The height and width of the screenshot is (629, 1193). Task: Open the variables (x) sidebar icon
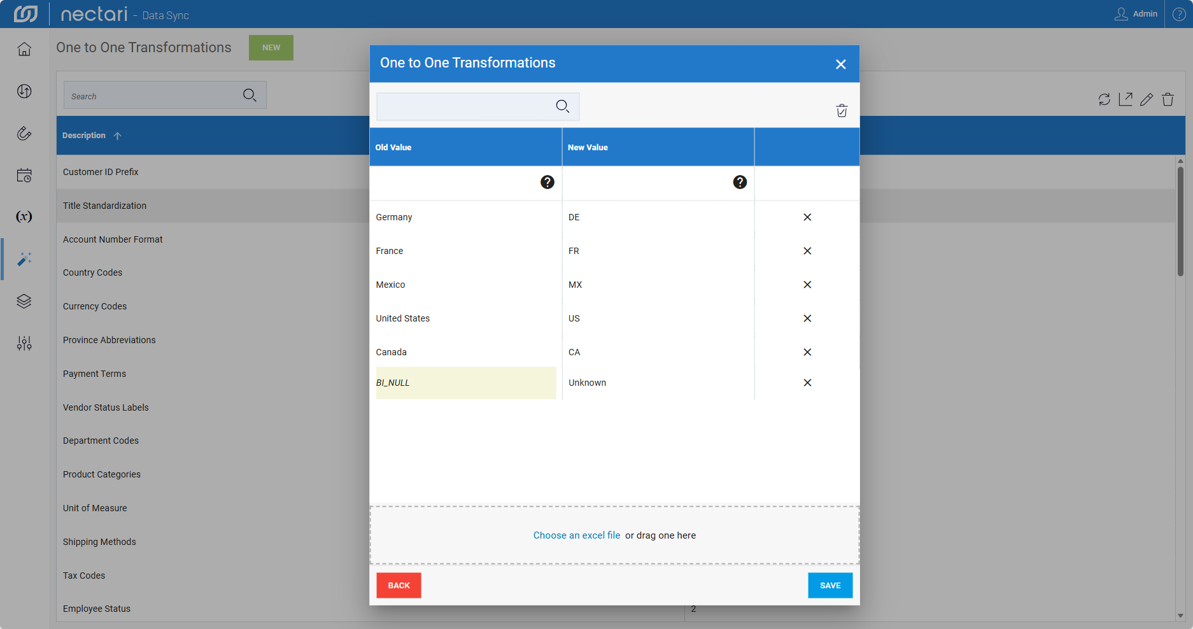click(x=24, y=216)
